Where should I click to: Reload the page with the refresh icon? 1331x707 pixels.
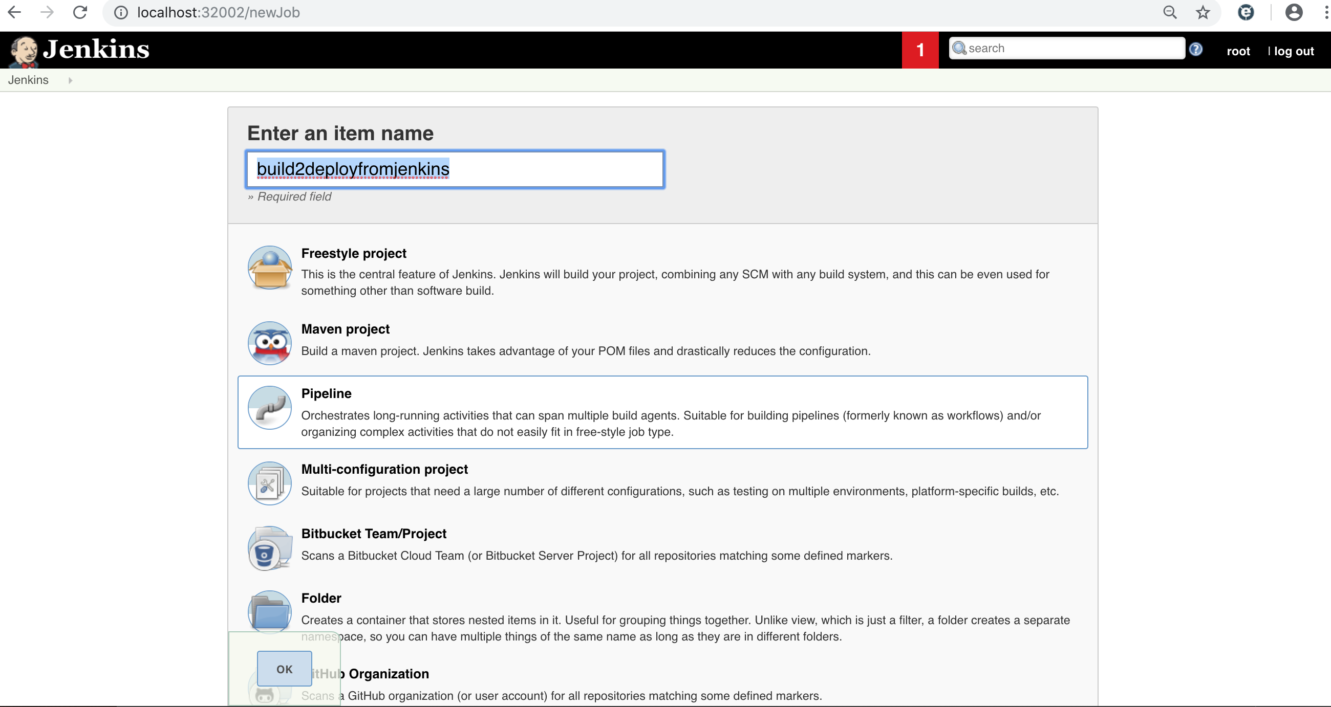click(x=80, y=12)
